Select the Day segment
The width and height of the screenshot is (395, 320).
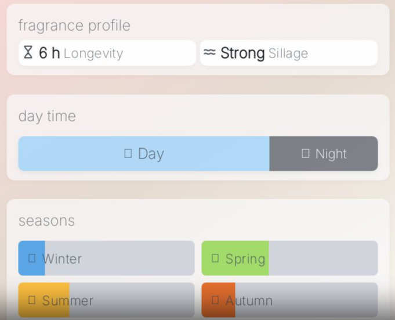coord(144,153)
